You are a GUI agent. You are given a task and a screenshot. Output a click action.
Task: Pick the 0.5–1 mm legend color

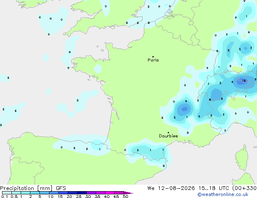16,193
